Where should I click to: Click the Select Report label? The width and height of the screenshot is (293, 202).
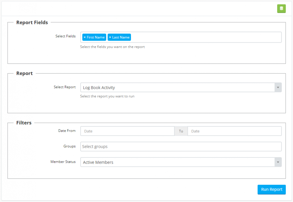pyautogui.click(x=64, y=87)
